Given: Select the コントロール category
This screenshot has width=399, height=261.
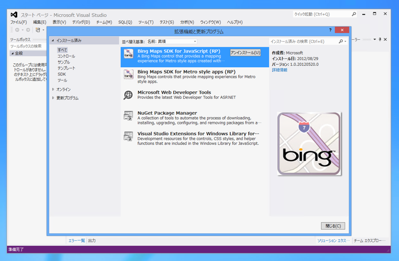Looking at the screenshot, I should [66, 56].
